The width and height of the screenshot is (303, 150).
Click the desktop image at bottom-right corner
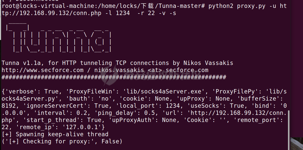pyautogui.click(x=297, y=144)
